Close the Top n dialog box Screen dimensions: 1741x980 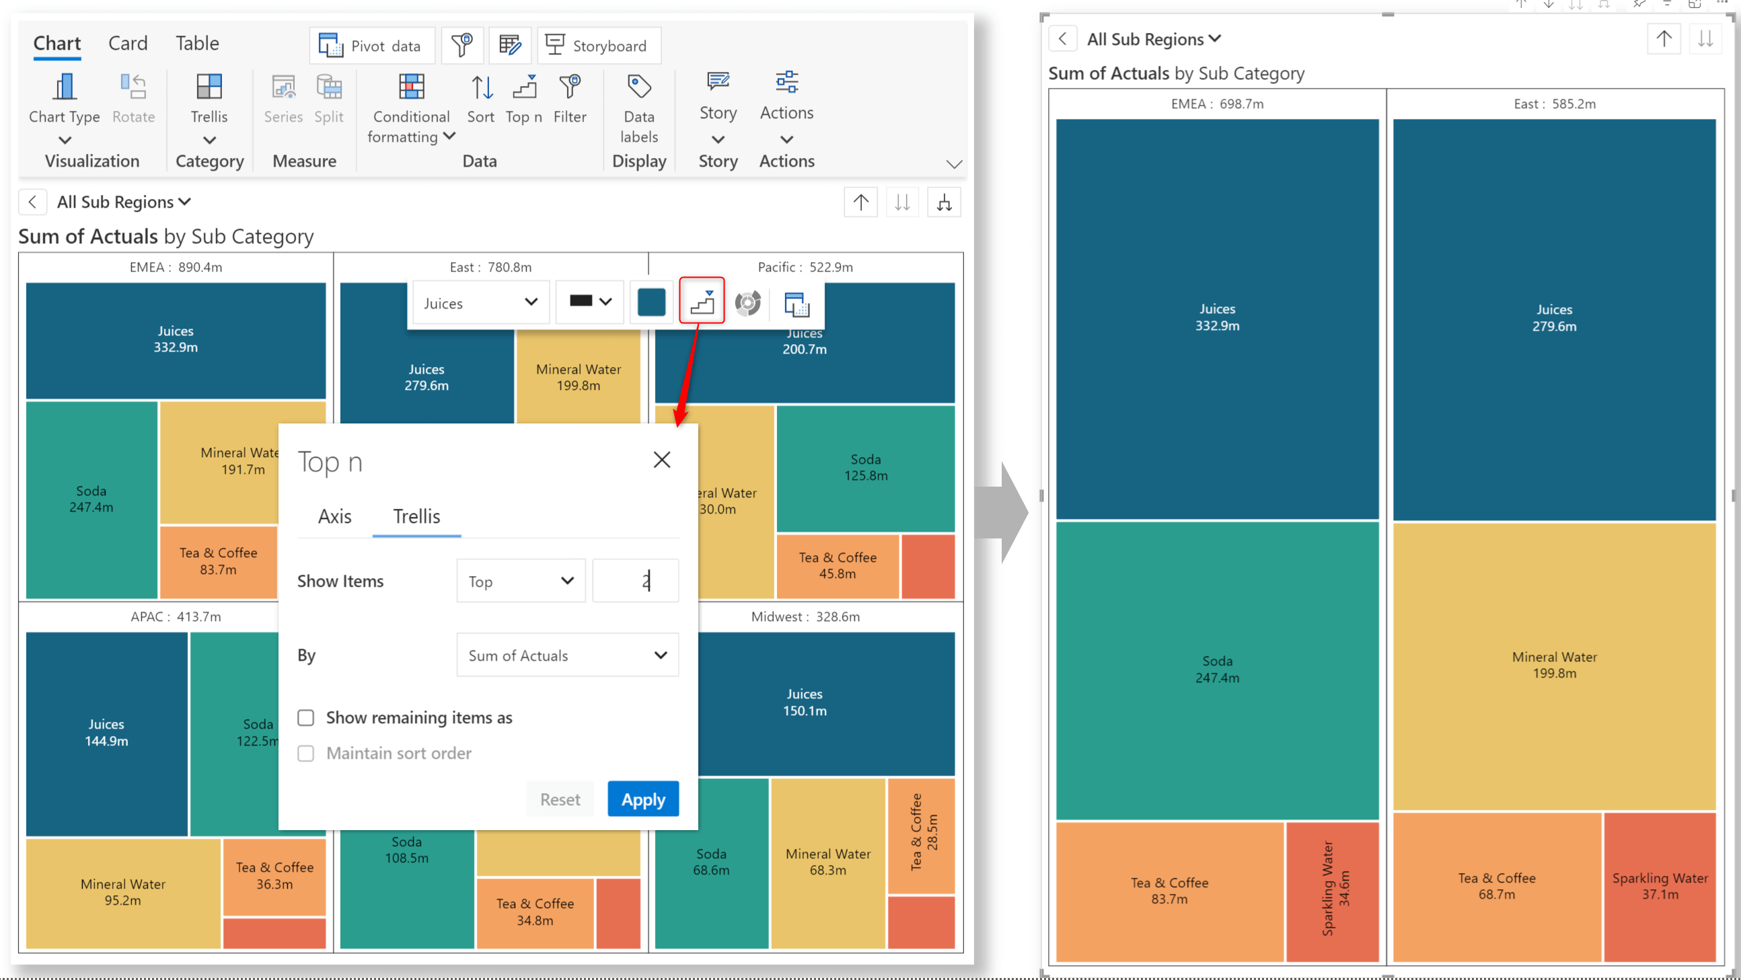[663, 459]
